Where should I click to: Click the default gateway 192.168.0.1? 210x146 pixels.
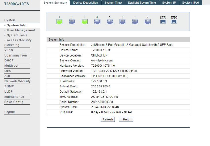point(99,92)
